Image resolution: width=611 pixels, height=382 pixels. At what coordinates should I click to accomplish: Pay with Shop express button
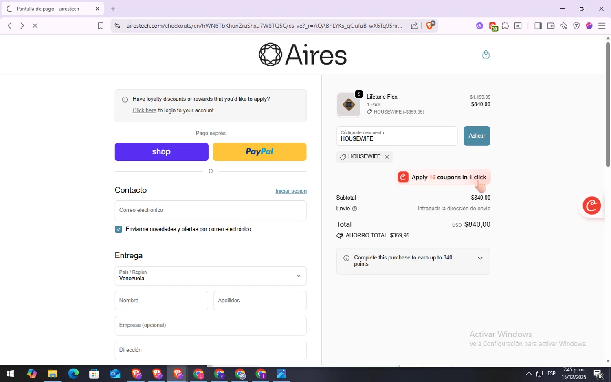click(161, 152)
